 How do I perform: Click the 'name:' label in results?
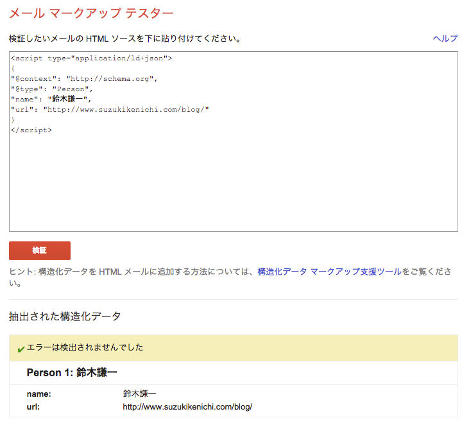click(39, 394)
